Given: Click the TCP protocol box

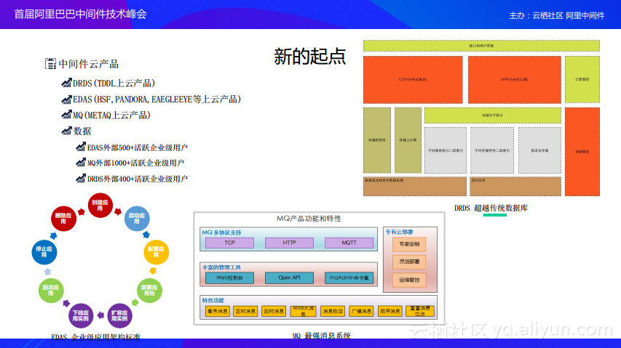Looking at the screenshot, I should pos(230,243).
